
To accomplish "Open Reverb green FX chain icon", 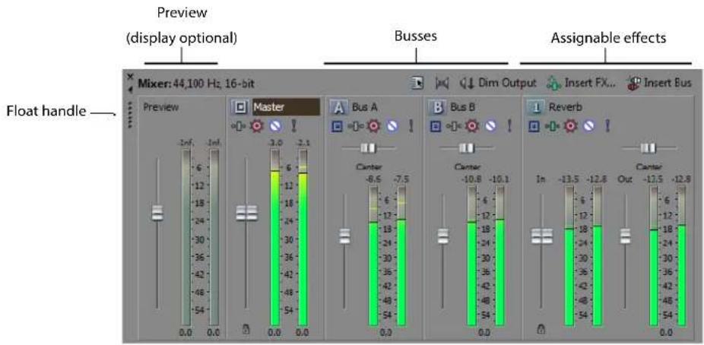I will tap(550, 126).
